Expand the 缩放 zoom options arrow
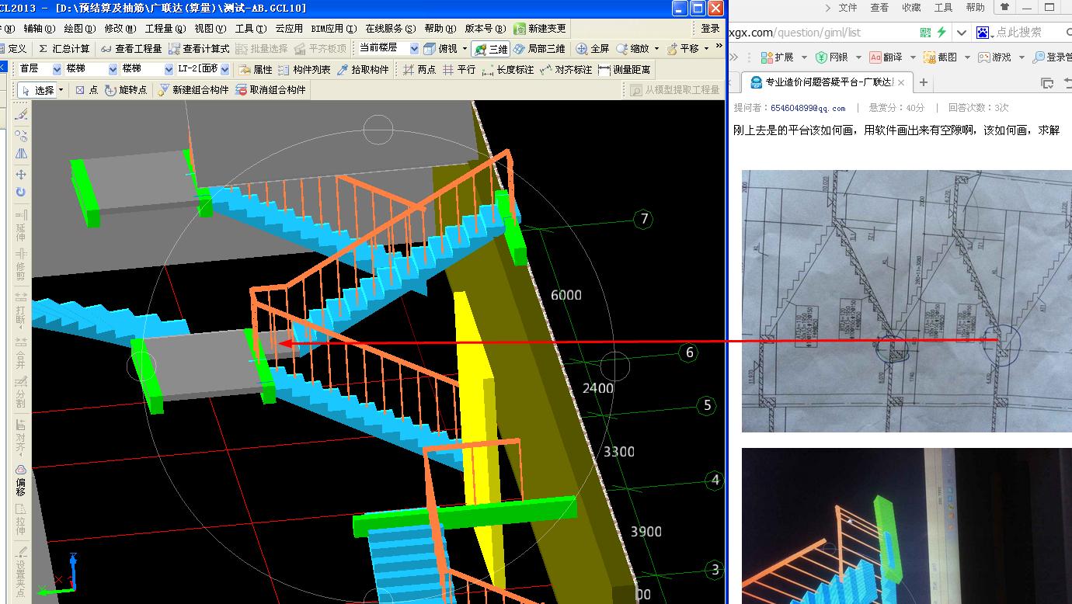Screen dimensions: 1072x604 [657, 48]
